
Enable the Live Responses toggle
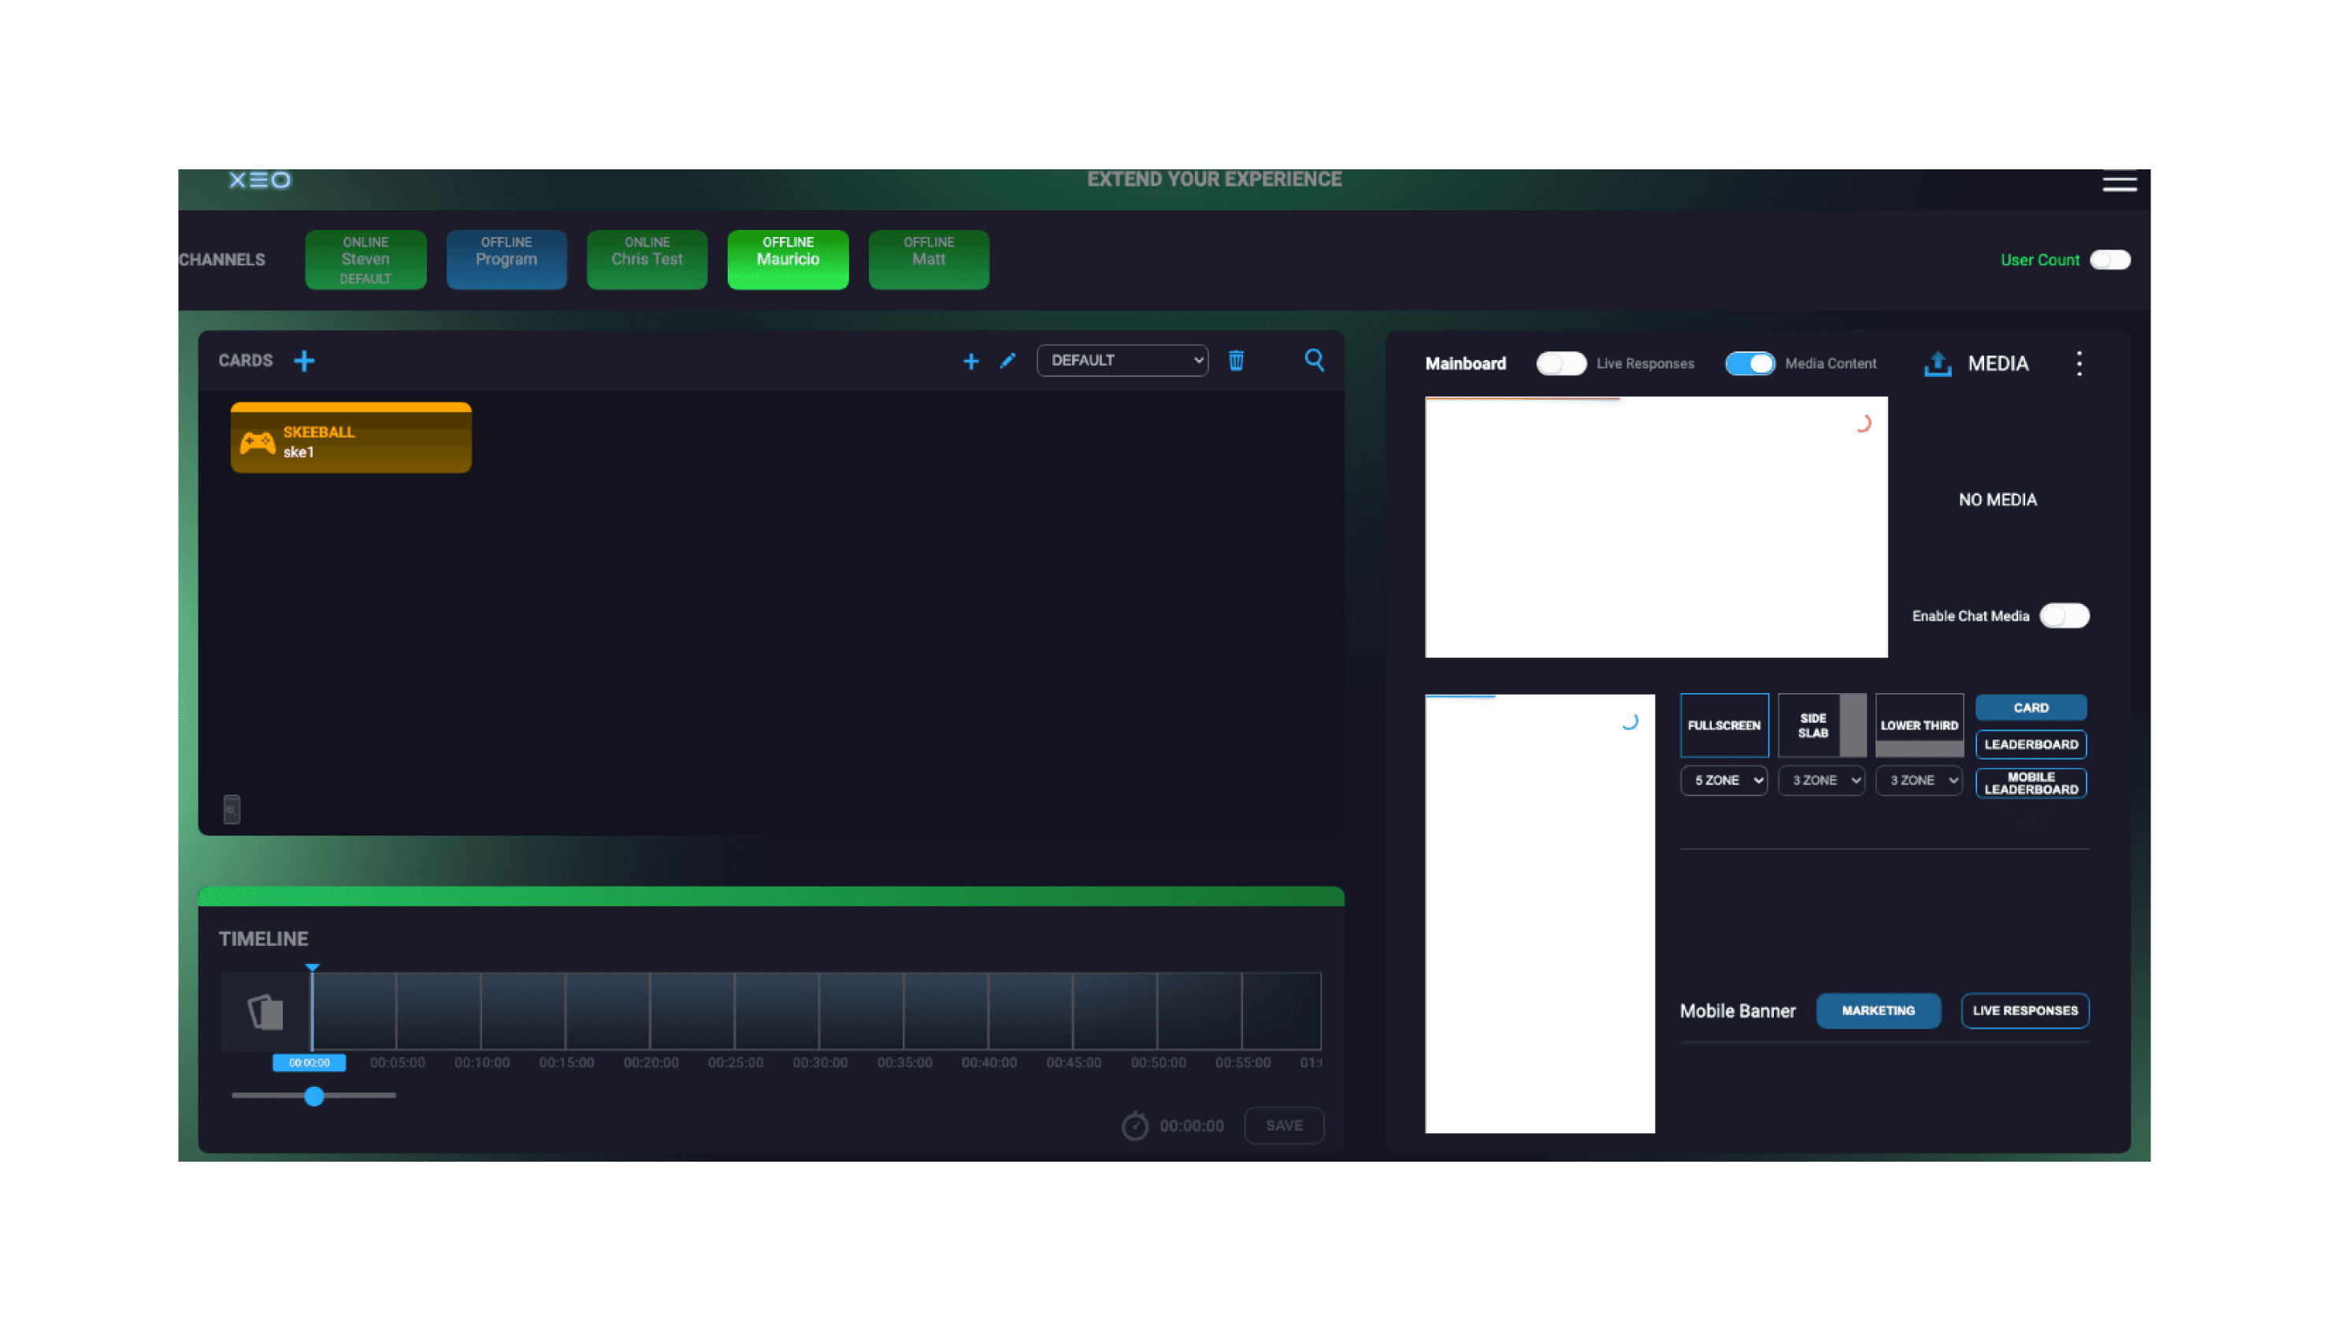1560,363
